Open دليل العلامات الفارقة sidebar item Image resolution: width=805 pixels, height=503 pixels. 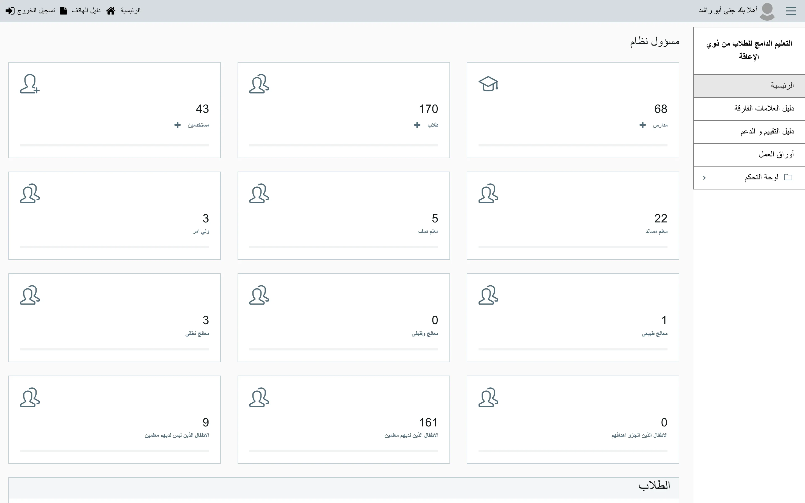[749, 109]
